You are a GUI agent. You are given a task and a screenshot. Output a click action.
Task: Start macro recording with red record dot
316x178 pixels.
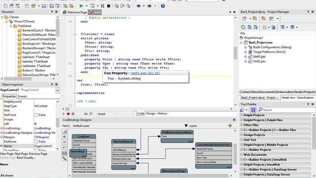tap(68, 114)
